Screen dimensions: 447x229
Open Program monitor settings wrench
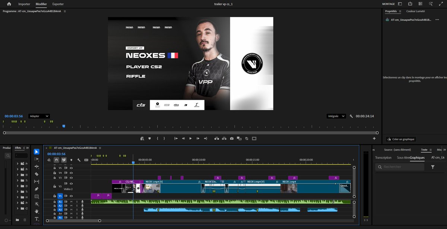[351, 116]
